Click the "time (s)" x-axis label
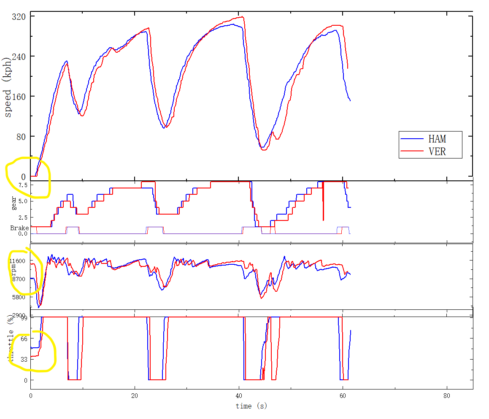Screen dimensions: 489x419 [251, 406]
